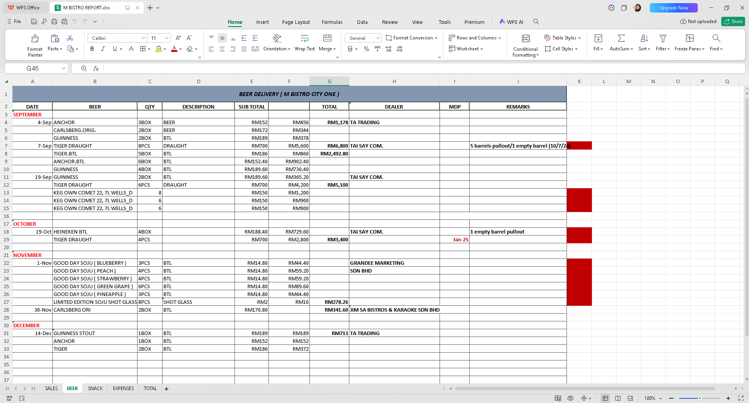This screenshot has height=403, width=749.
Task: Click the percent style icon
Action: (x=366, y=49)
